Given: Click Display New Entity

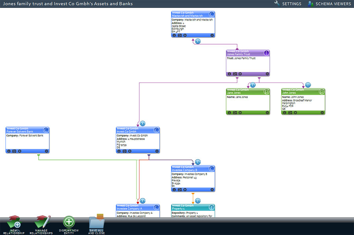Looking at the screenshot, I should pos(69,225).
